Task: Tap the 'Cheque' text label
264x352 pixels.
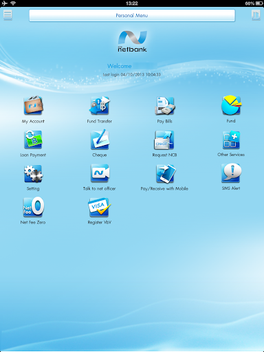Action: tap(100, 155)
